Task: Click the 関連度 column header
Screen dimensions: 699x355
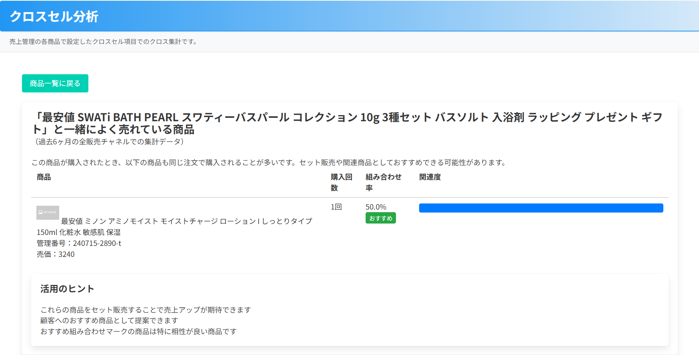Action: (430, 177)
